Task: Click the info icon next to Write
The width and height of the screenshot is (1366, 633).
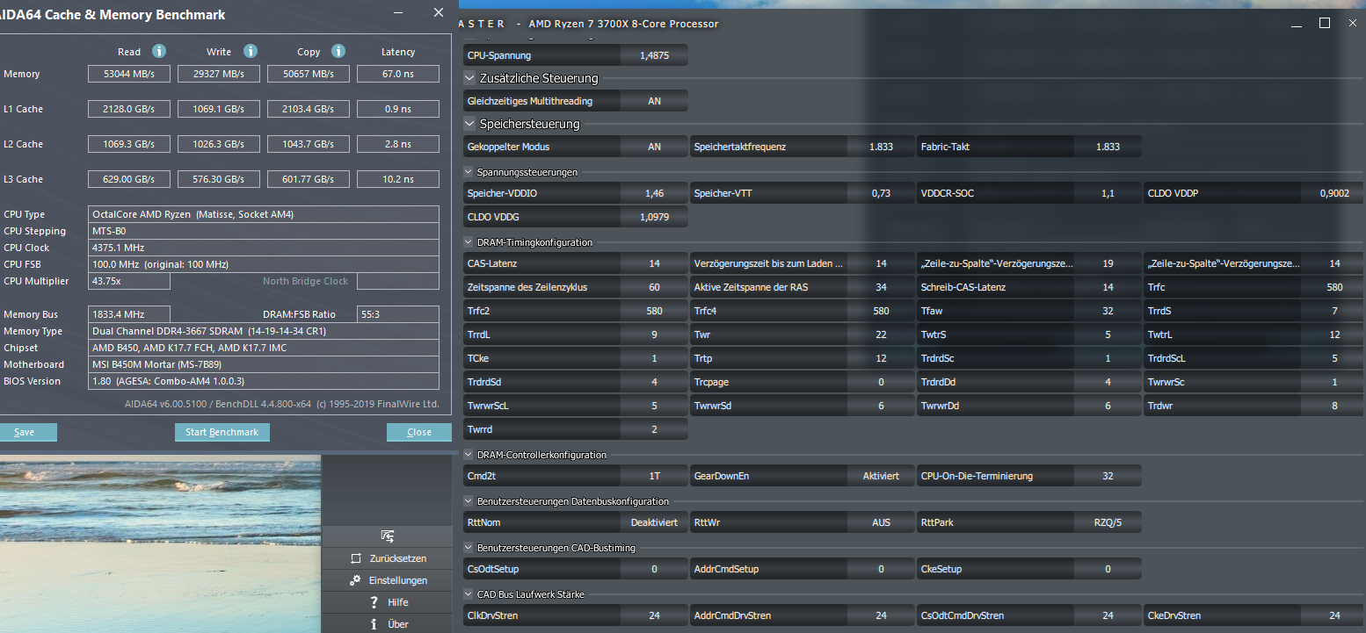Action: click(251, 51)
